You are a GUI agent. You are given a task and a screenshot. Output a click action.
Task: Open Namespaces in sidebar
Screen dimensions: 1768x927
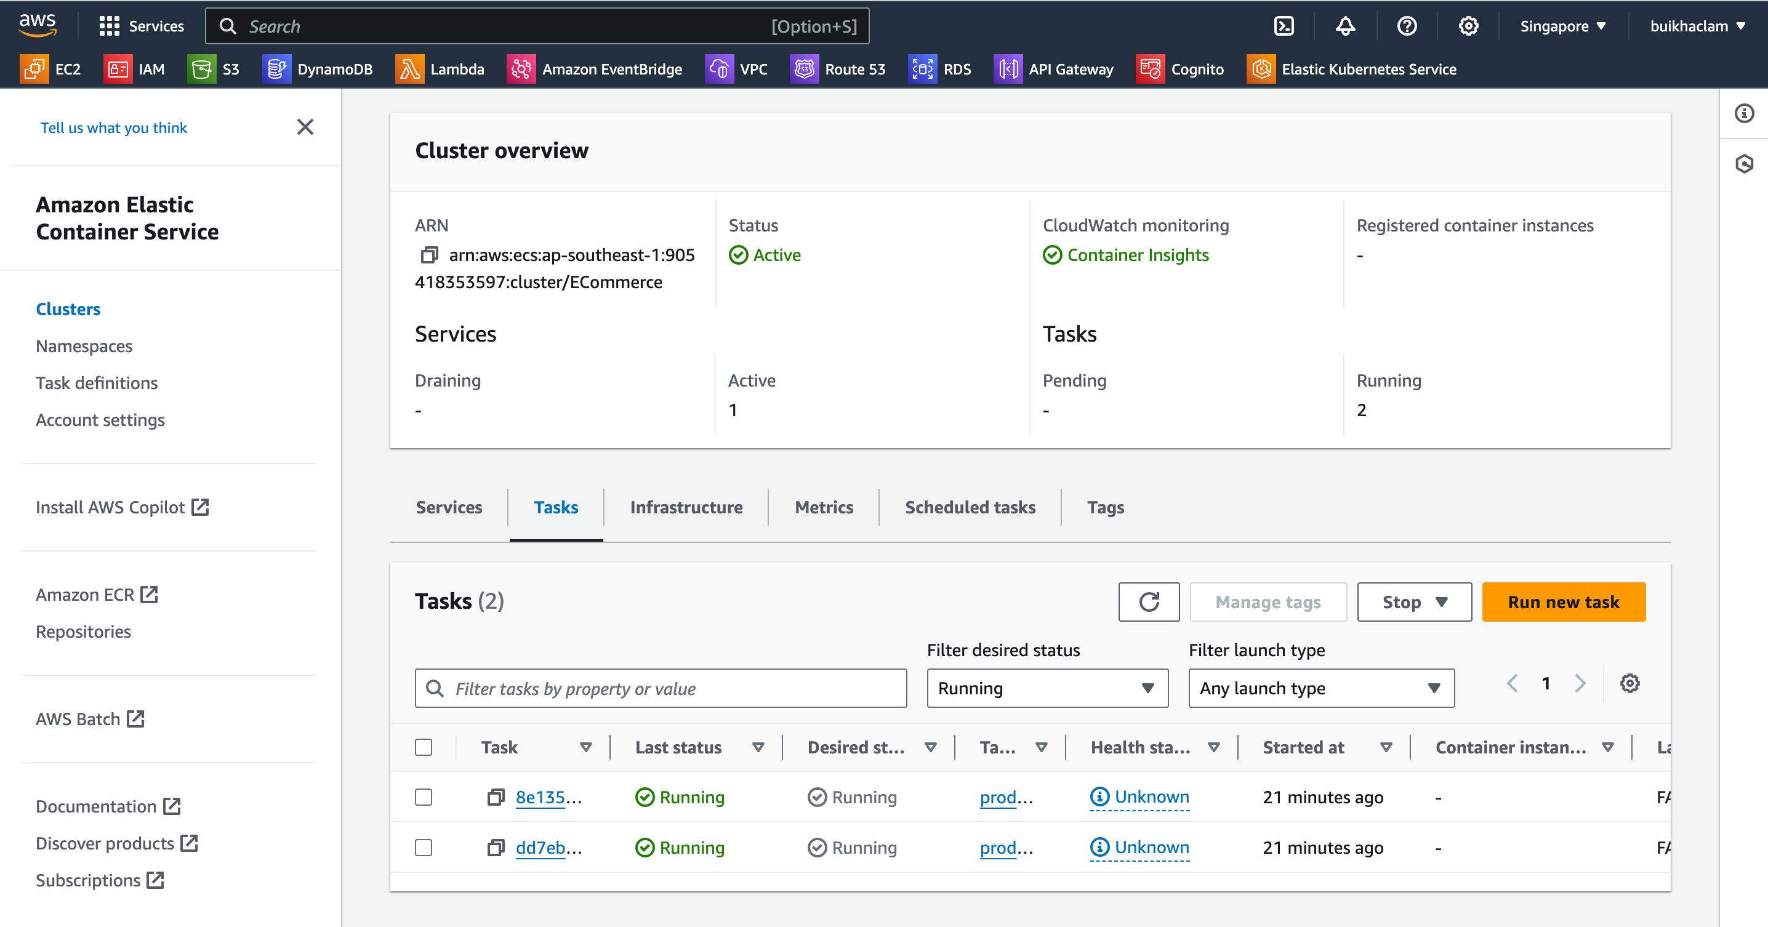tap(84, 346)
